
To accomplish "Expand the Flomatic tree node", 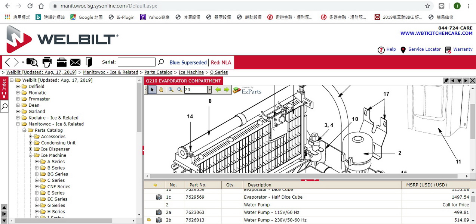I will [x=18, y=93].
